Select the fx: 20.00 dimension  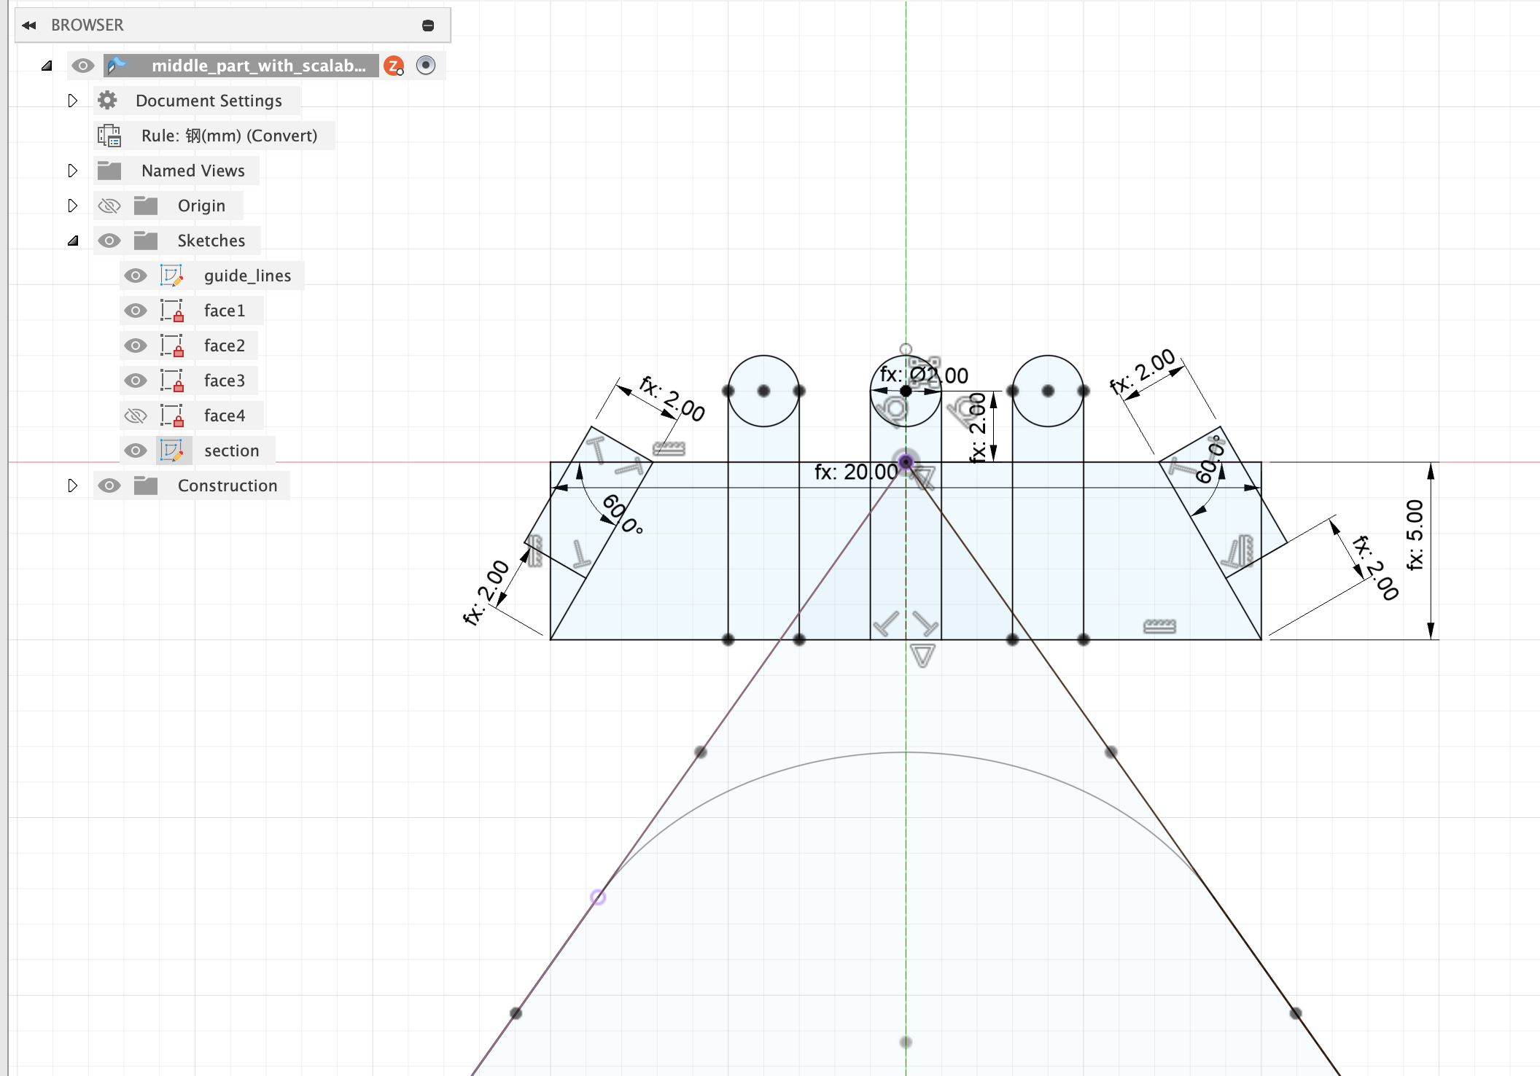pos(856,472)
